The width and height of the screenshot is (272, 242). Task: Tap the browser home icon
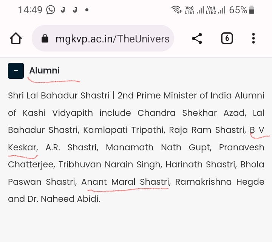pos(16,38)
